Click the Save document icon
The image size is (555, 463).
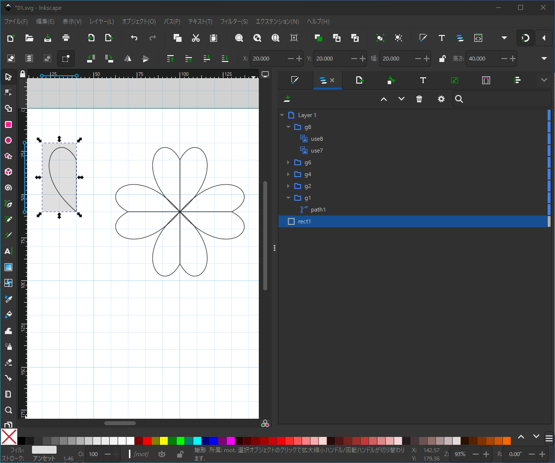(x=47, y=38)
